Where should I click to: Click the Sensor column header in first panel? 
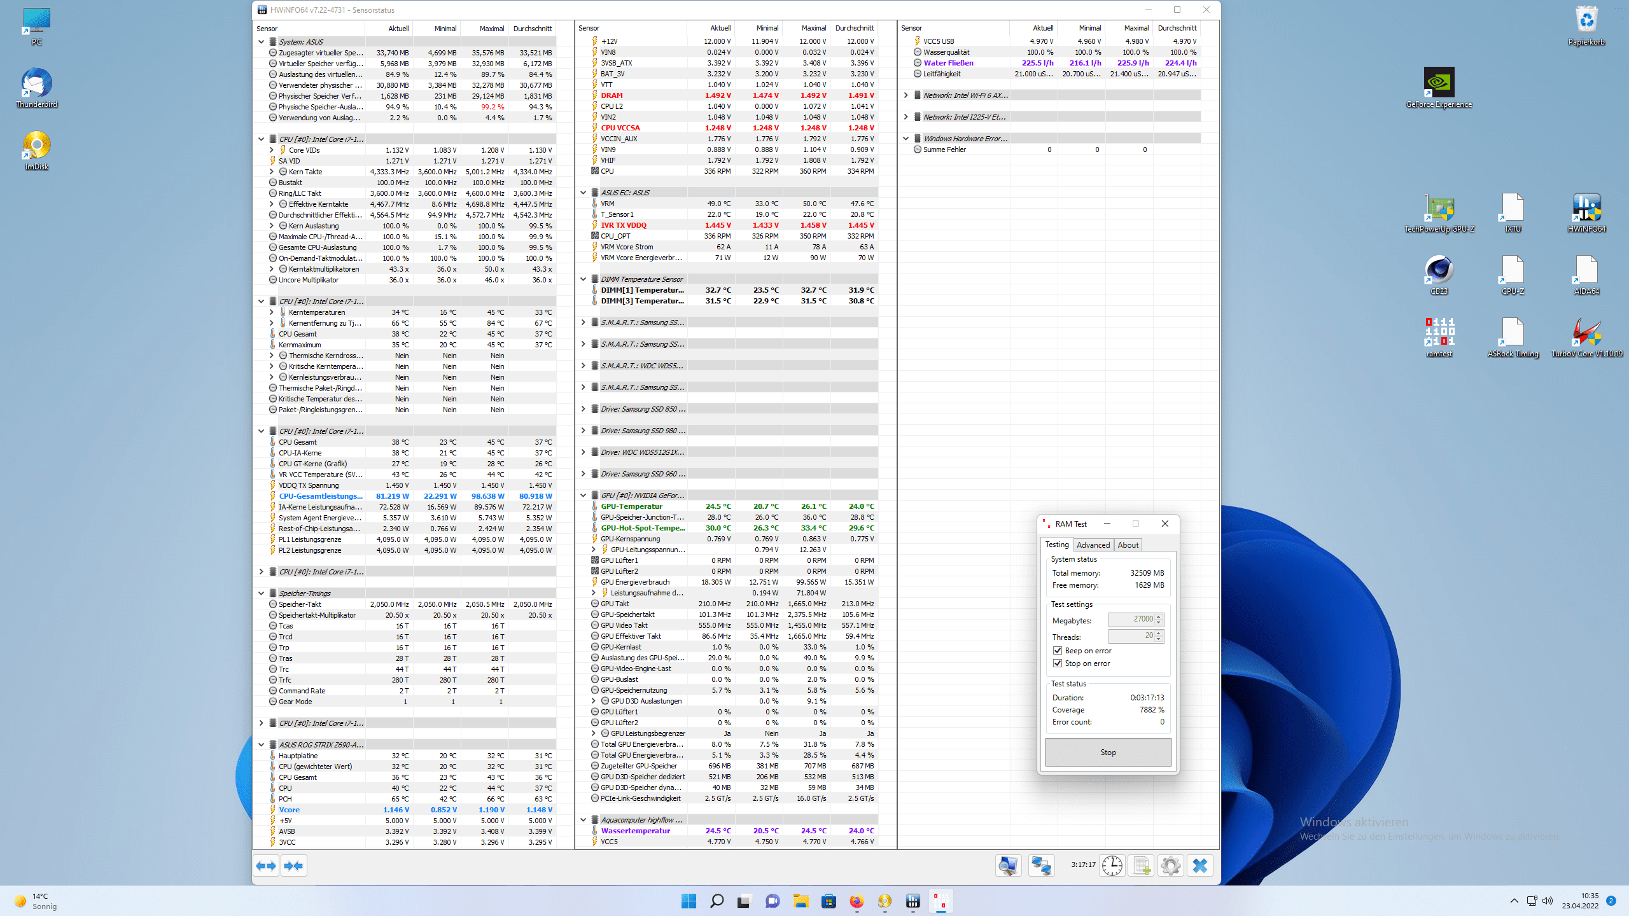309,29
